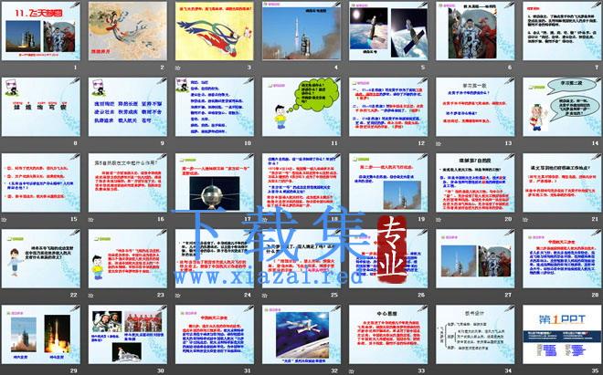Select slide 16 thumbnail
This screenshot has width=603, height=375.
point(128,182)
